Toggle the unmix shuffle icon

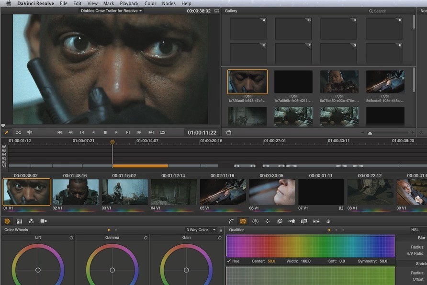coord(18,132)
